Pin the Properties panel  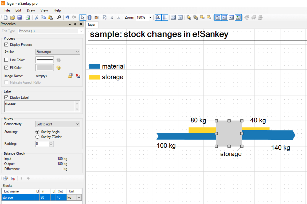pyautogui.click(x=75, y=24)
